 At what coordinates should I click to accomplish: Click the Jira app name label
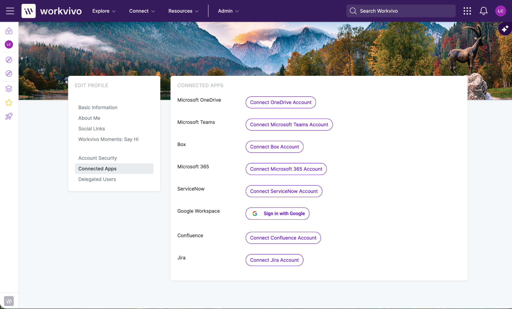(181, 258)
